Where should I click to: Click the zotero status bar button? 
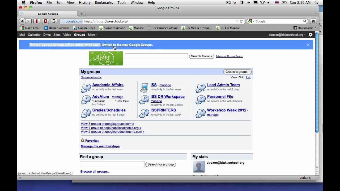point(305,178)
